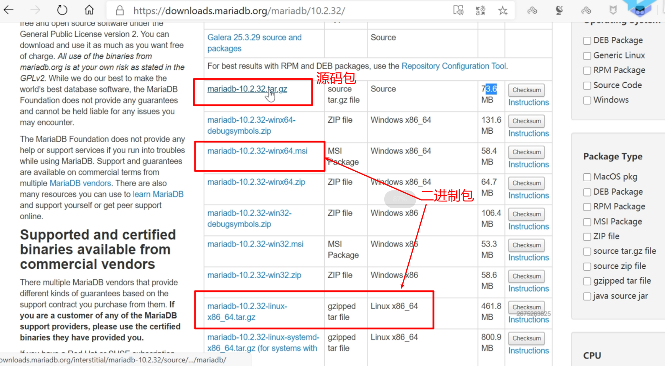Viewport: 665px width, 366px height.
Task: Open the browser home page icon
Action: [x=90, y=10]
